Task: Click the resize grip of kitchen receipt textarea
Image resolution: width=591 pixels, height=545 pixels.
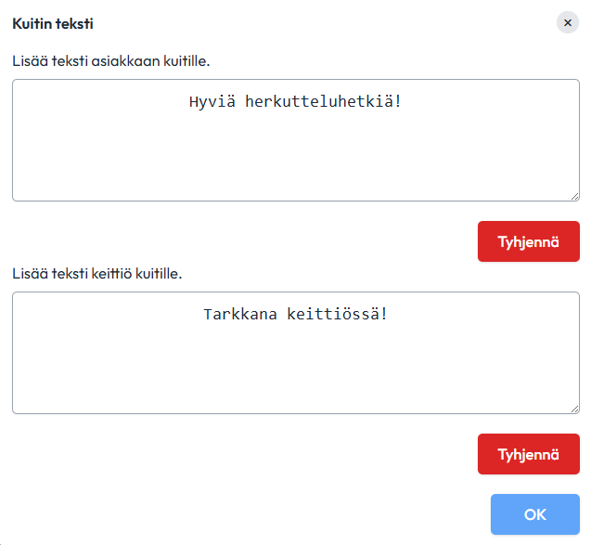Action: click(574, 409)
